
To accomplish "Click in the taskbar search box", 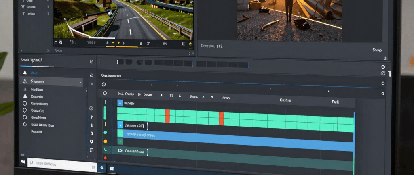I will point(62,164).
